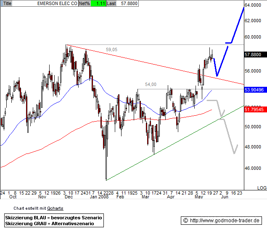Click the Feb month label
Image resolution: width=267 pixels, height=234 pixels.
coord(120,197)
